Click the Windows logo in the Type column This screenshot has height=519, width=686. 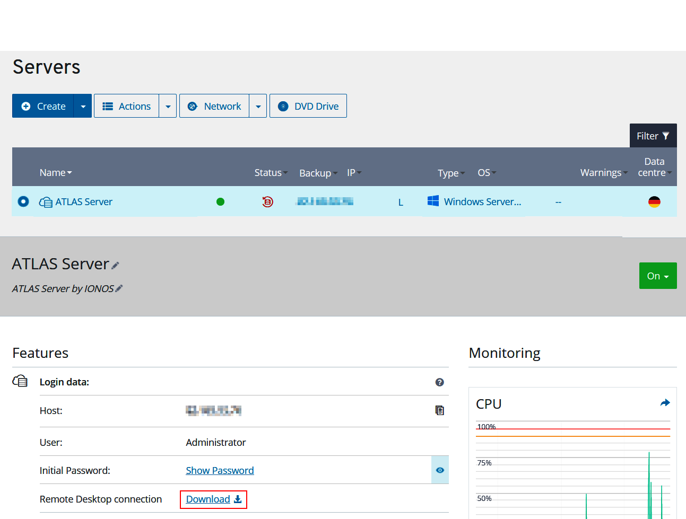pos(433,201)
